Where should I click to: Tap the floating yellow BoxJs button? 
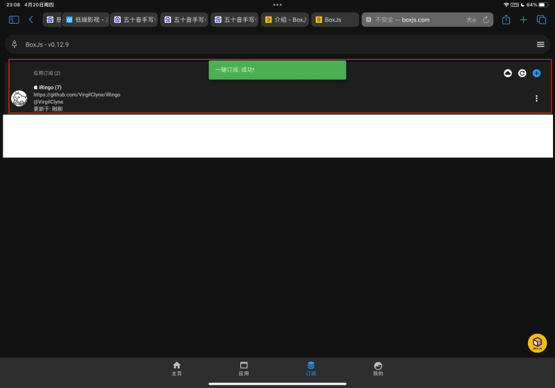tap(537, 343)
